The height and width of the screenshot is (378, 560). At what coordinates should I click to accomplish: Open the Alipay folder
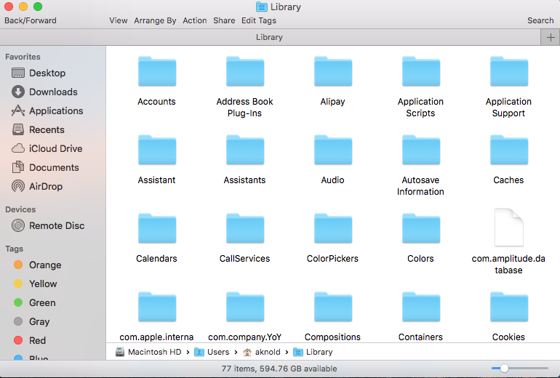(332, 73)
